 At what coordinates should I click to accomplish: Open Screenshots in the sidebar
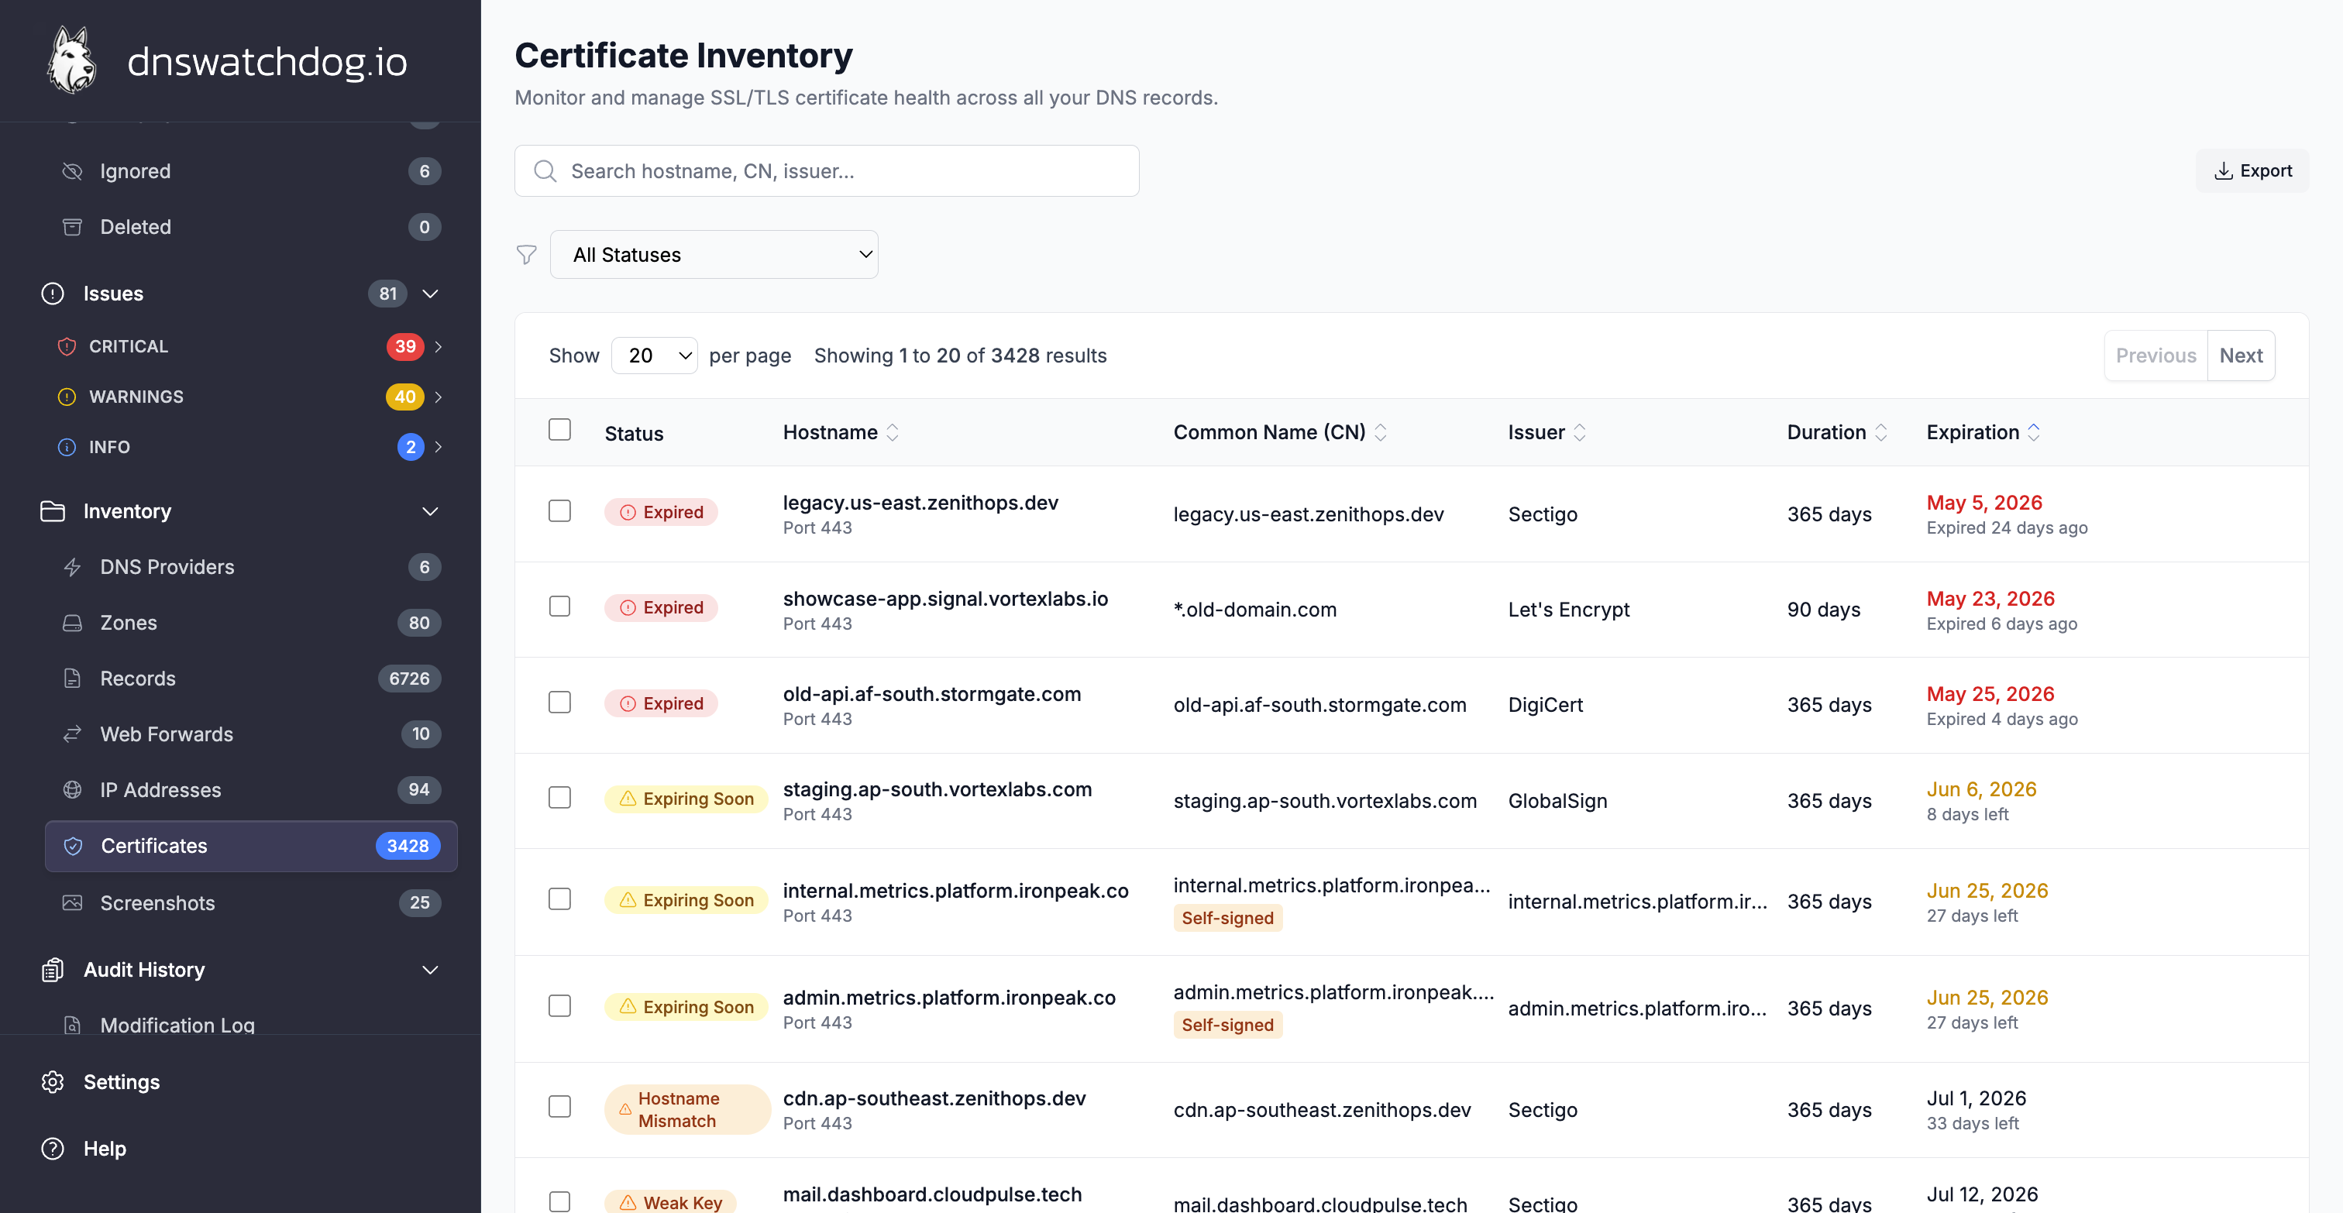[x=250, y=903]
